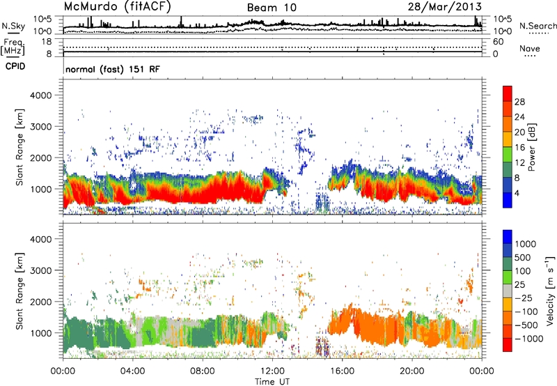Select the "08:00" time tick label

tap(203, 371)
